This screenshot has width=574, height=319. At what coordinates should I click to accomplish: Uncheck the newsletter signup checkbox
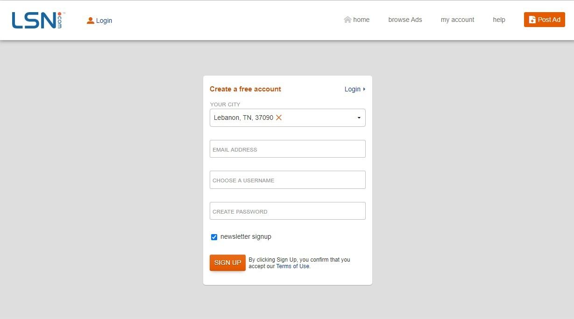point(214,237)
